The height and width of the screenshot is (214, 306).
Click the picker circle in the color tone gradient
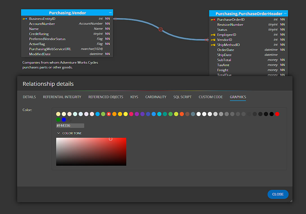coord(111,139)
